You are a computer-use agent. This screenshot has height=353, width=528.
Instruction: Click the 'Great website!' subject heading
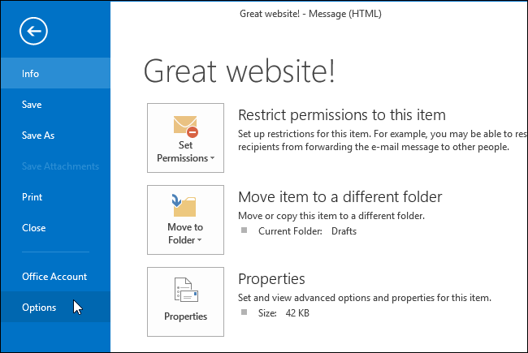point(239,71)
